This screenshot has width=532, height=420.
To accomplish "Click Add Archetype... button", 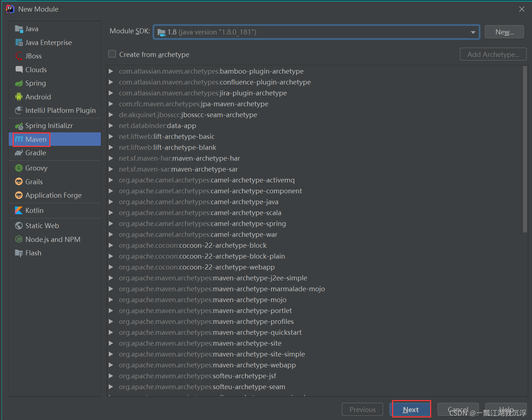I will [493, 54].
